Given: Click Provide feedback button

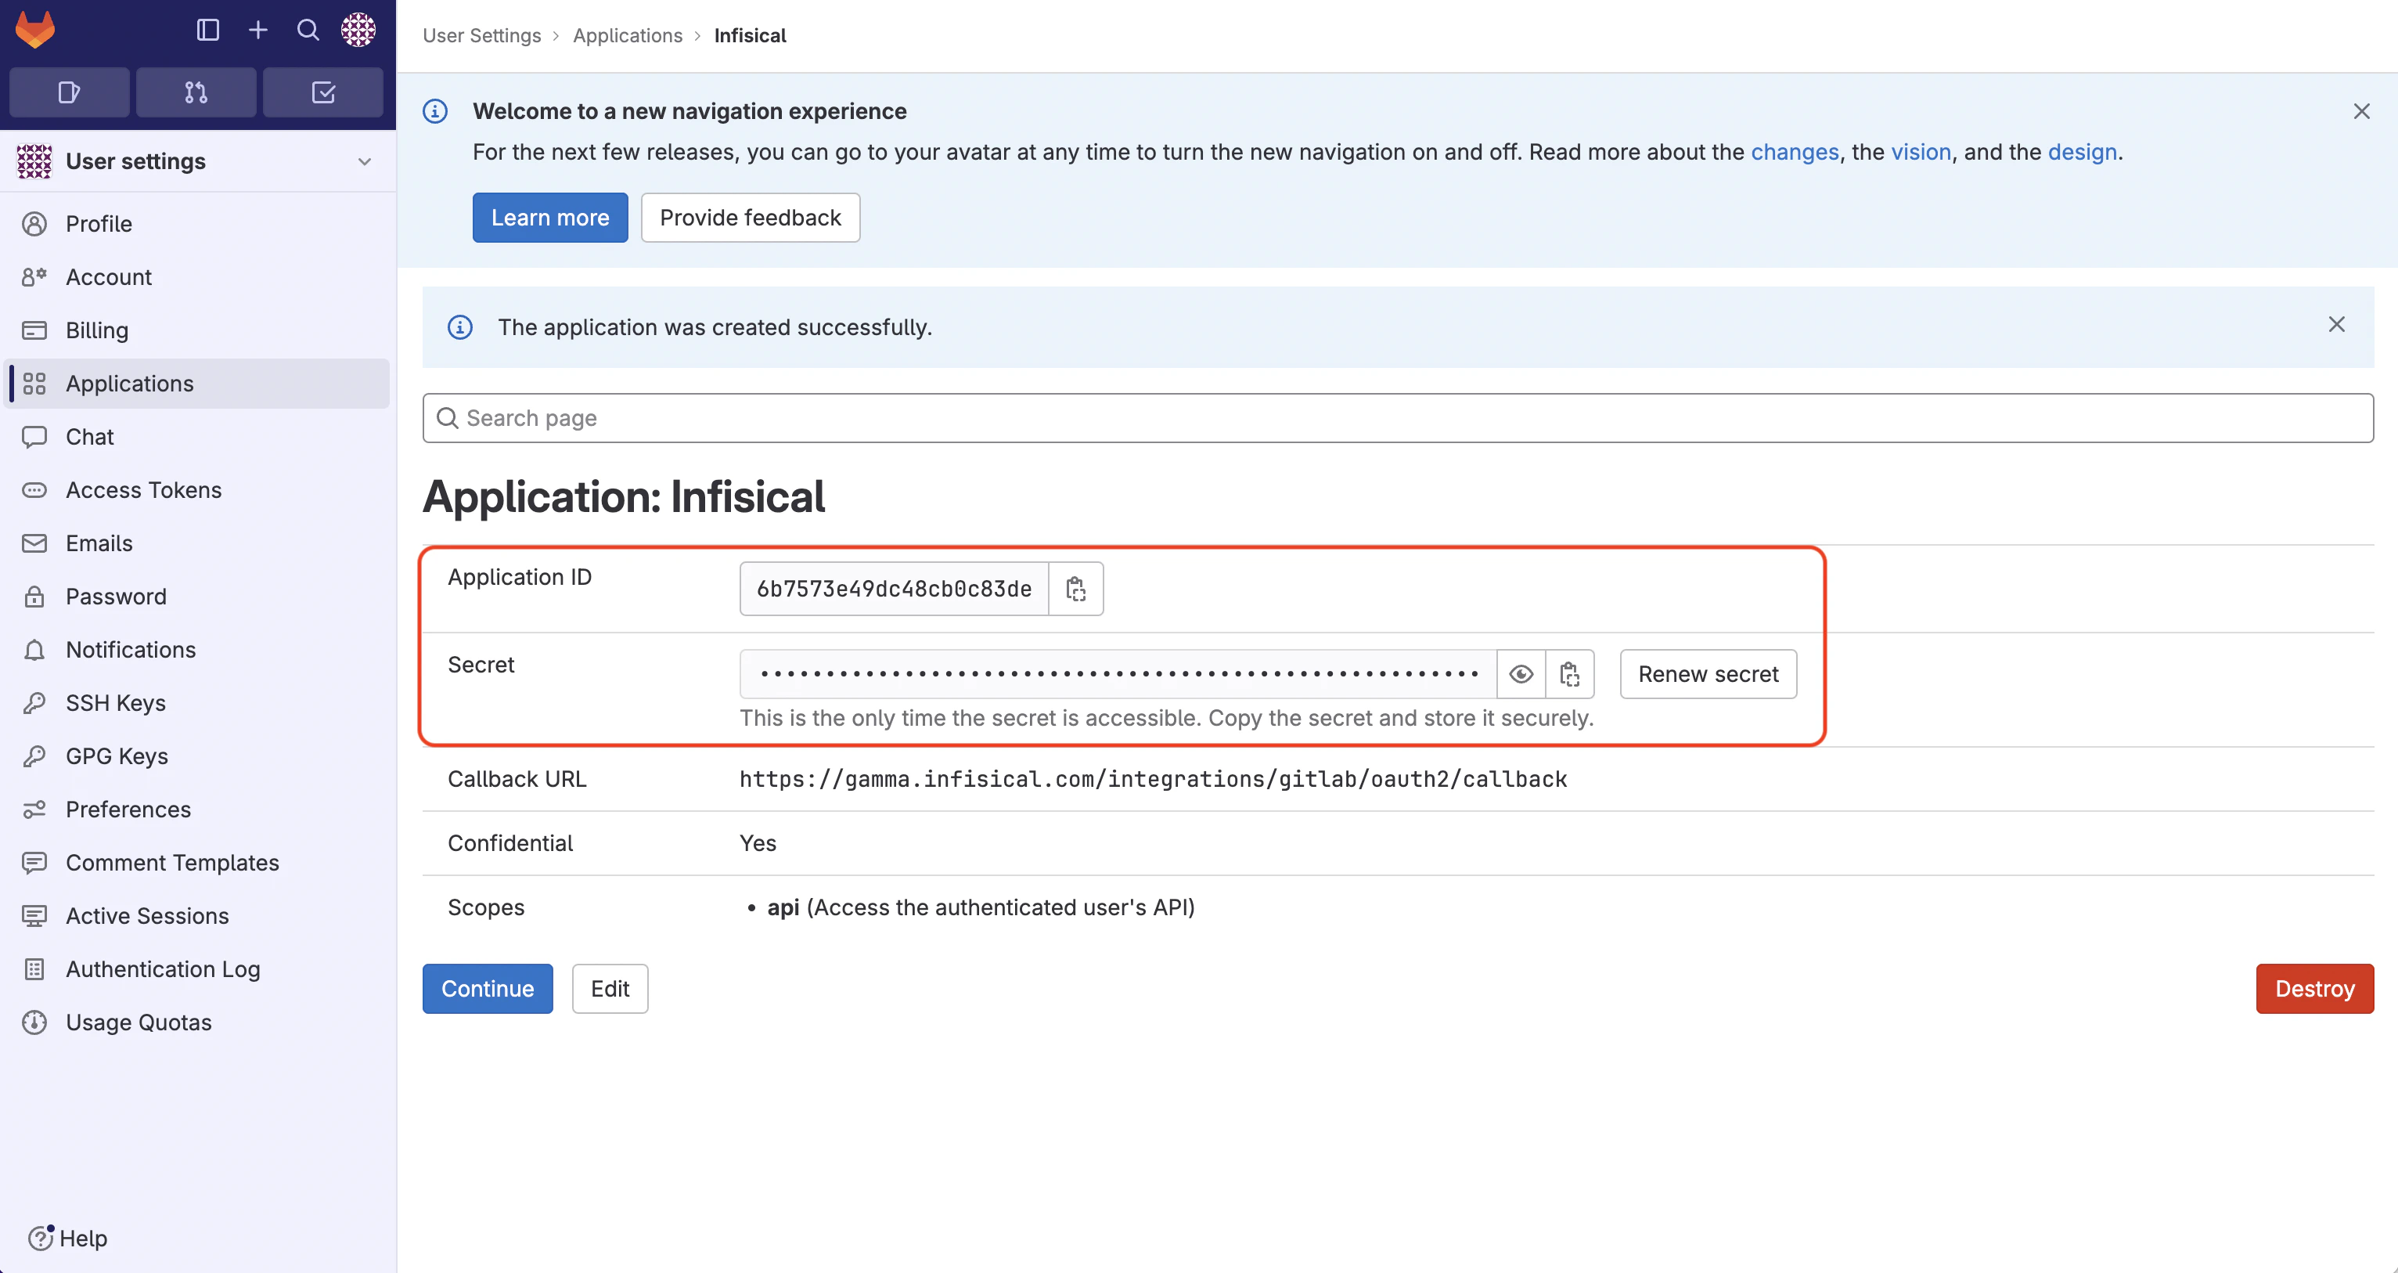Looking at the screenshot, I should 751,218.
